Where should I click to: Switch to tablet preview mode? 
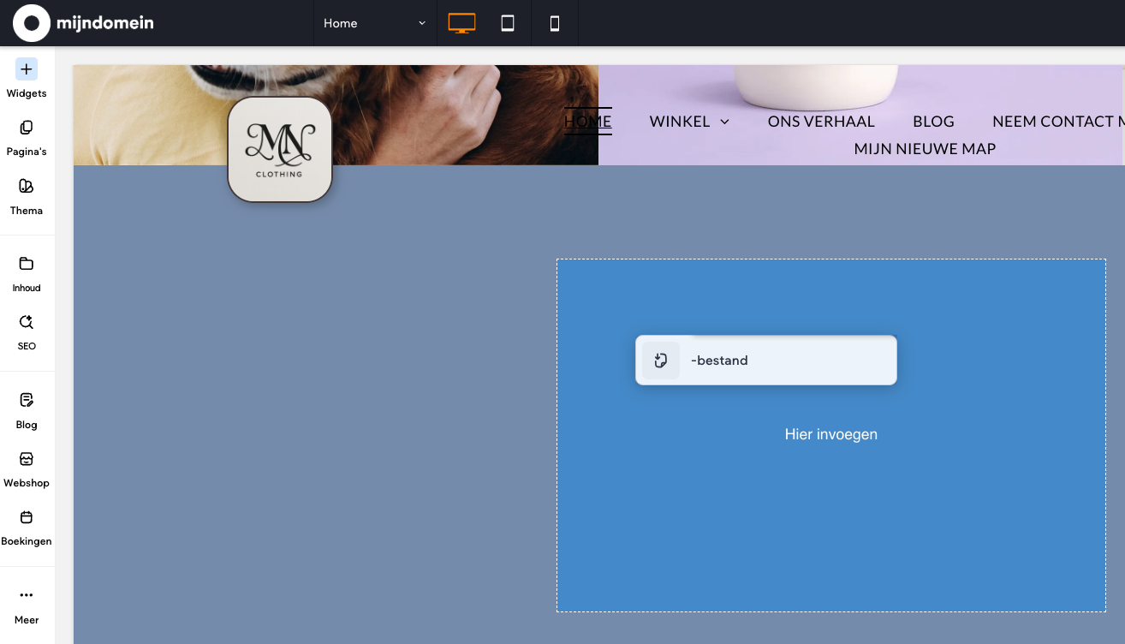pyautogui.click(x=508, y=23)
